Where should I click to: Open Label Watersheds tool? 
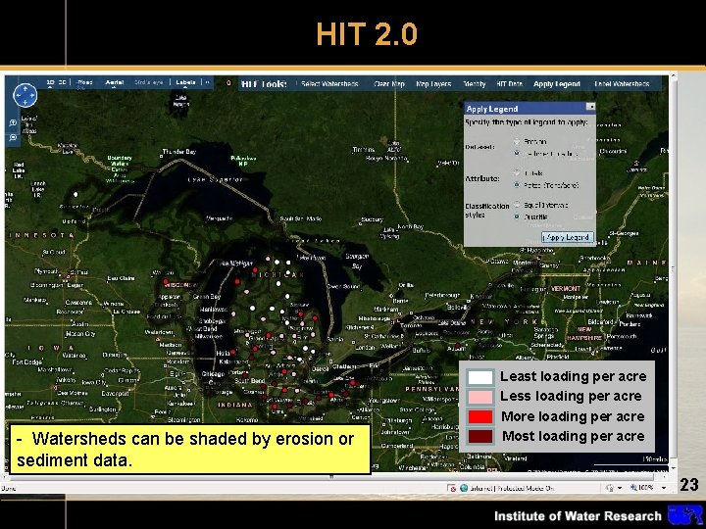[622, 83]
